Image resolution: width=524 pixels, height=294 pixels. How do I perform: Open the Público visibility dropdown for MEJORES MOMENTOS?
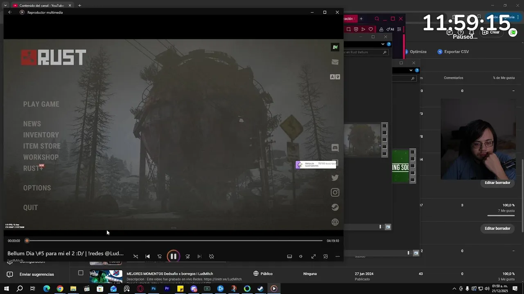coord(263,274)
